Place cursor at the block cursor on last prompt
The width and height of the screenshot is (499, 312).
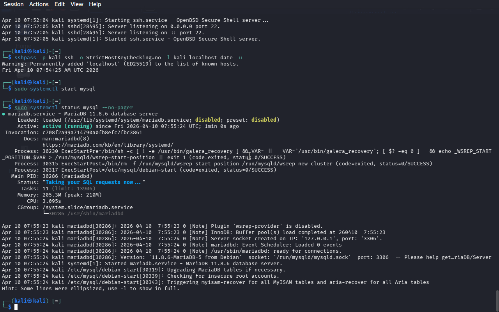16,307
